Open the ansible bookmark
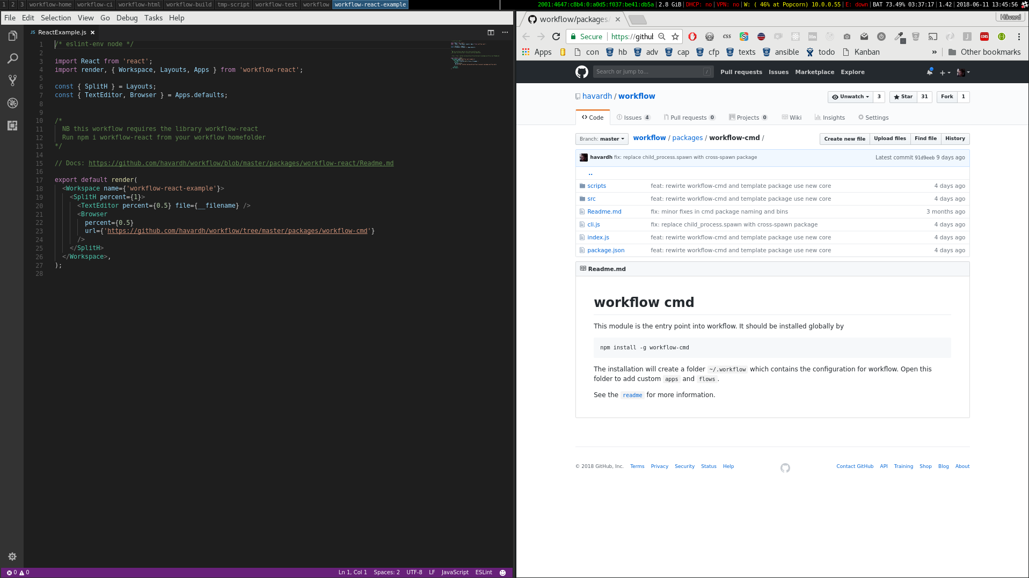 pos(781,52)
